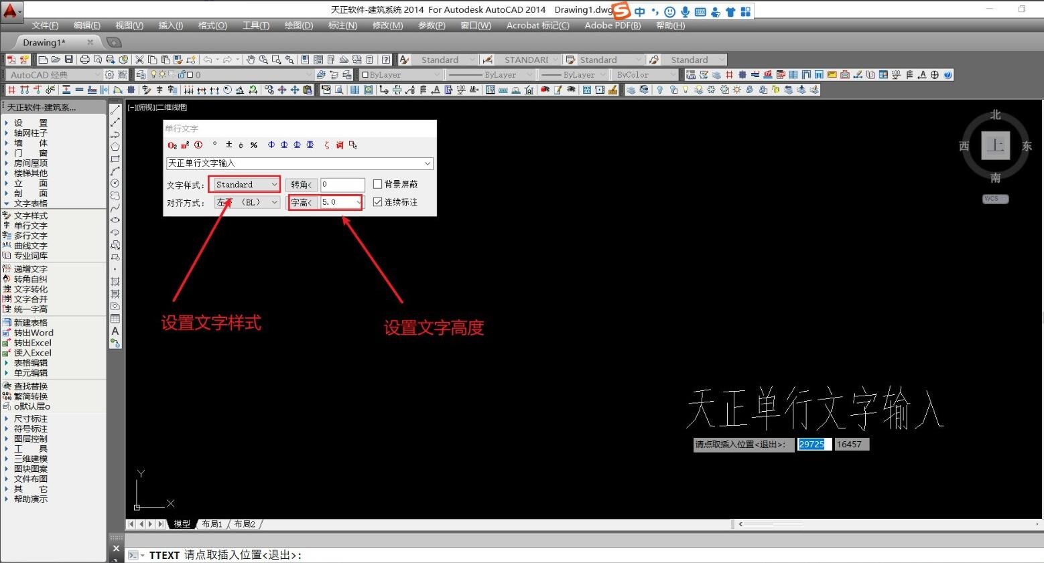
Task: Click the 字高< button
Action: tap(302, 202)
